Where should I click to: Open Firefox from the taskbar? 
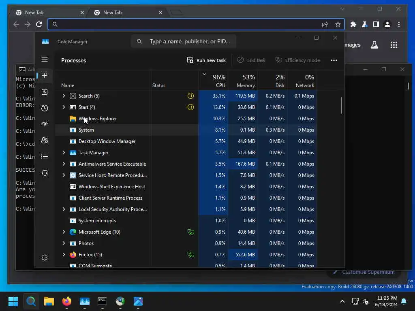[67, 301]
